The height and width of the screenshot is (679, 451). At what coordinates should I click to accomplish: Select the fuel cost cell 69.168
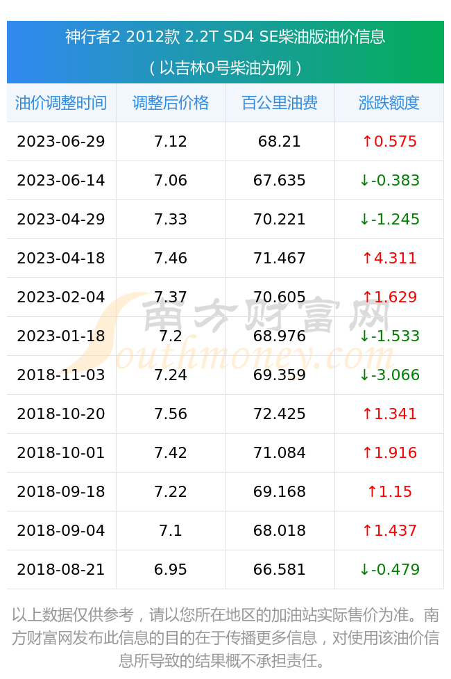click(280, 492)
